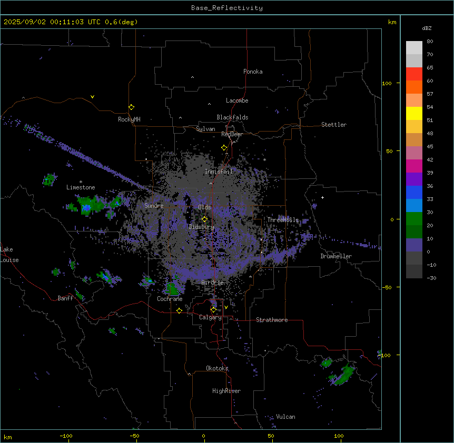454x443 pixels.
Task: Click the Base_Reflectivity title
Action: coord(227,8)
